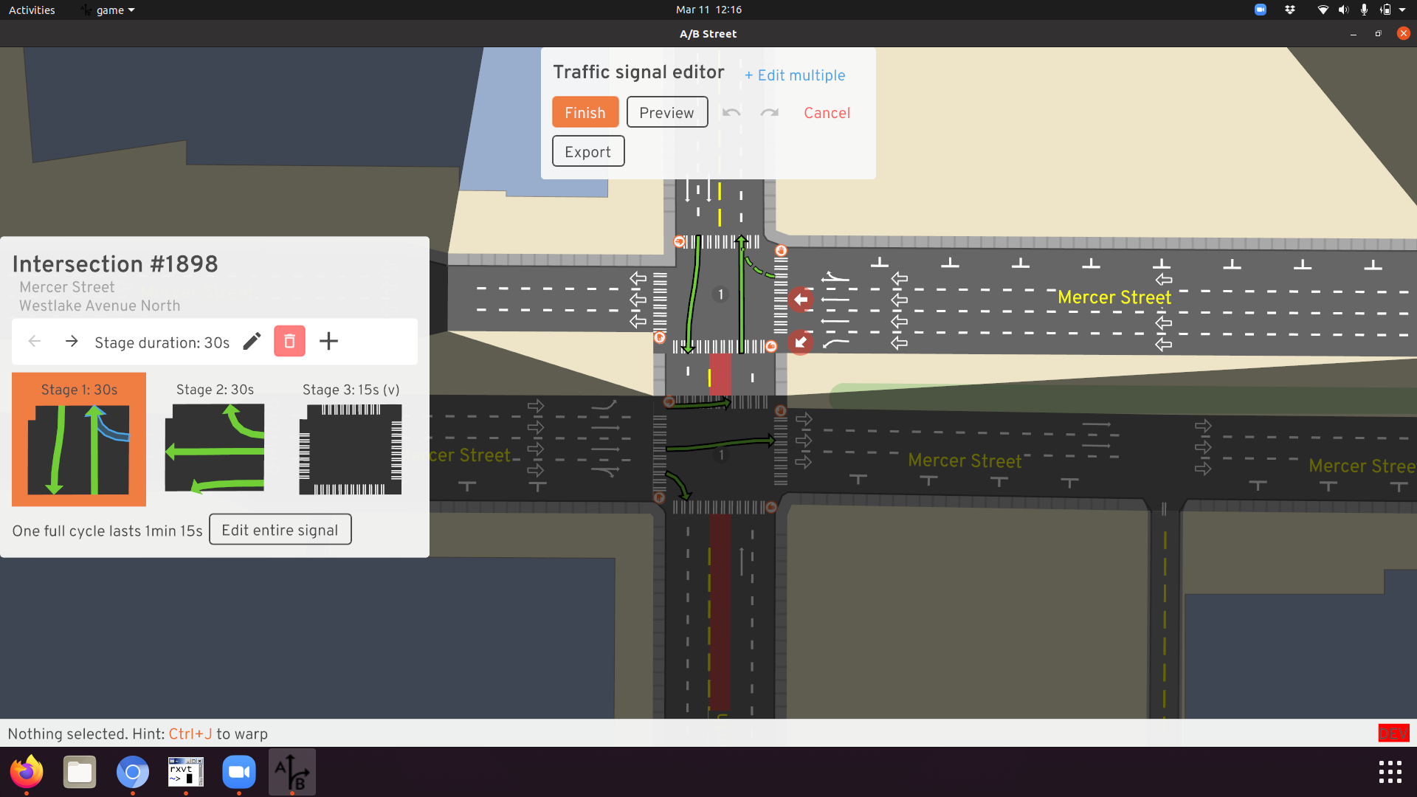
Task: Delete the current stage with the trash icon
Action: tap(289, 342)
